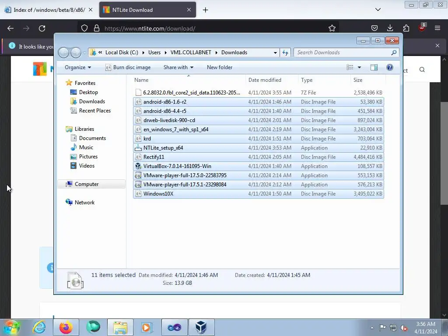Click the New folder button
The height and width of the screenshot is (336, 448).
tap(220, 67)
